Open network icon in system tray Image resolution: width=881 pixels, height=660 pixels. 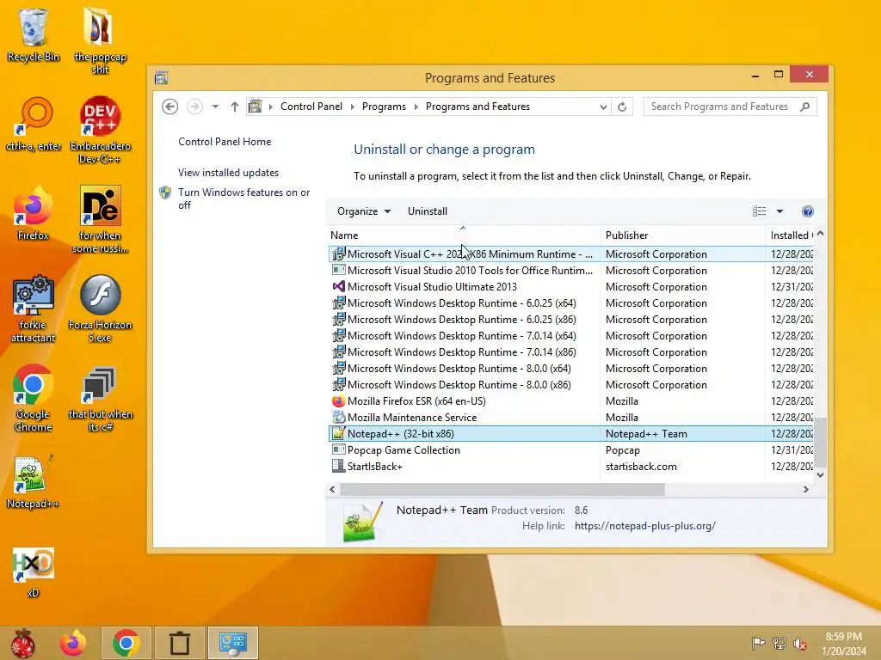[779, 643]
